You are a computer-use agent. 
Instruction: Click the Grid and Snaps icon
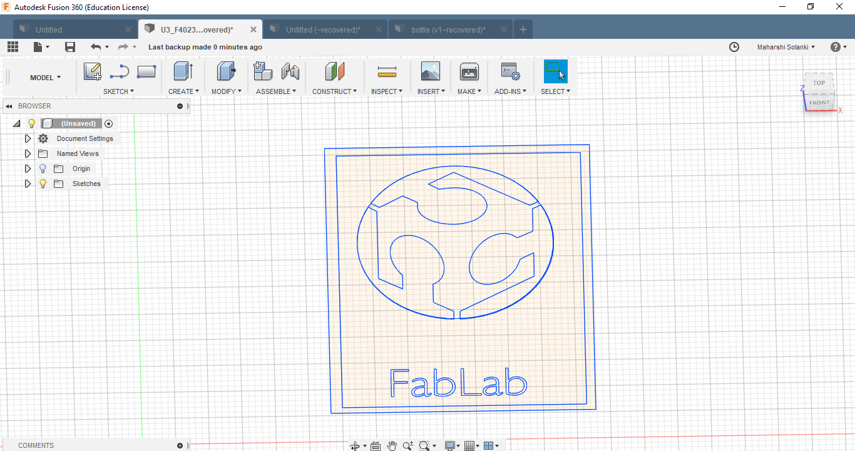tap(470, 445)
